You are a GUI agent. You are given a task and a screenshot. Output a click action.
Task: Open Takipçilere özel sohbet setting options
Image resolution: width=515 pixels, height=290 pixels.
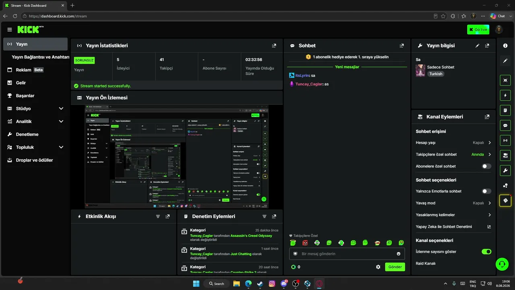coord(453,154)
